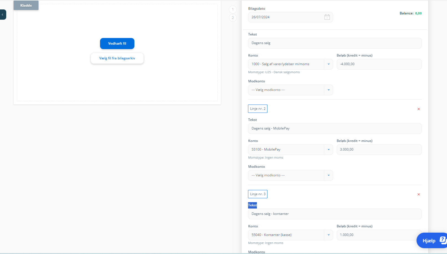Remove Linje nr. 3 using red X
This screenshot has width=447, height=254.
418,194
